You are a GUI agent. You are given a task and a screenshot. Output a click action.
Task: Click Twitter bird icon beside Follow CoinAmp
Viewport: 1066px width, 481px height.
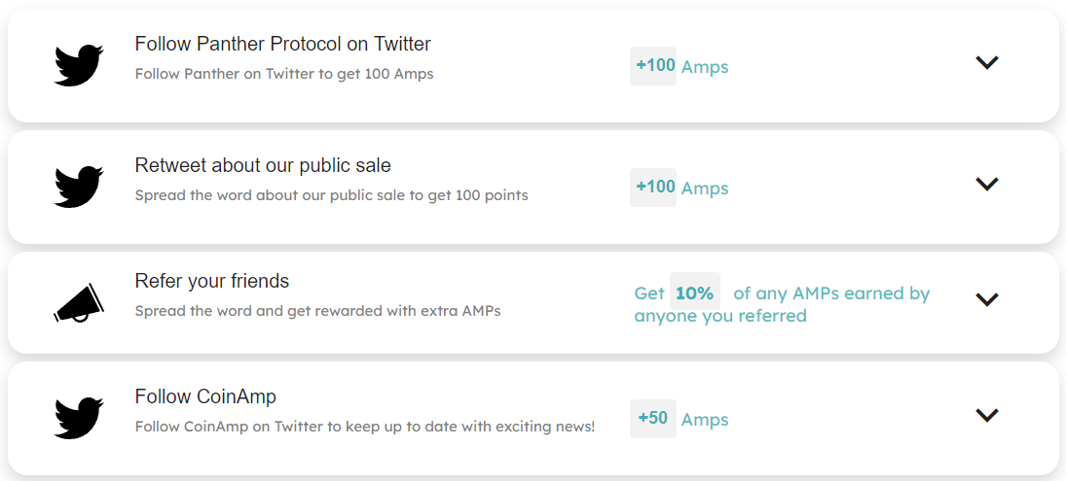point(79,418)
